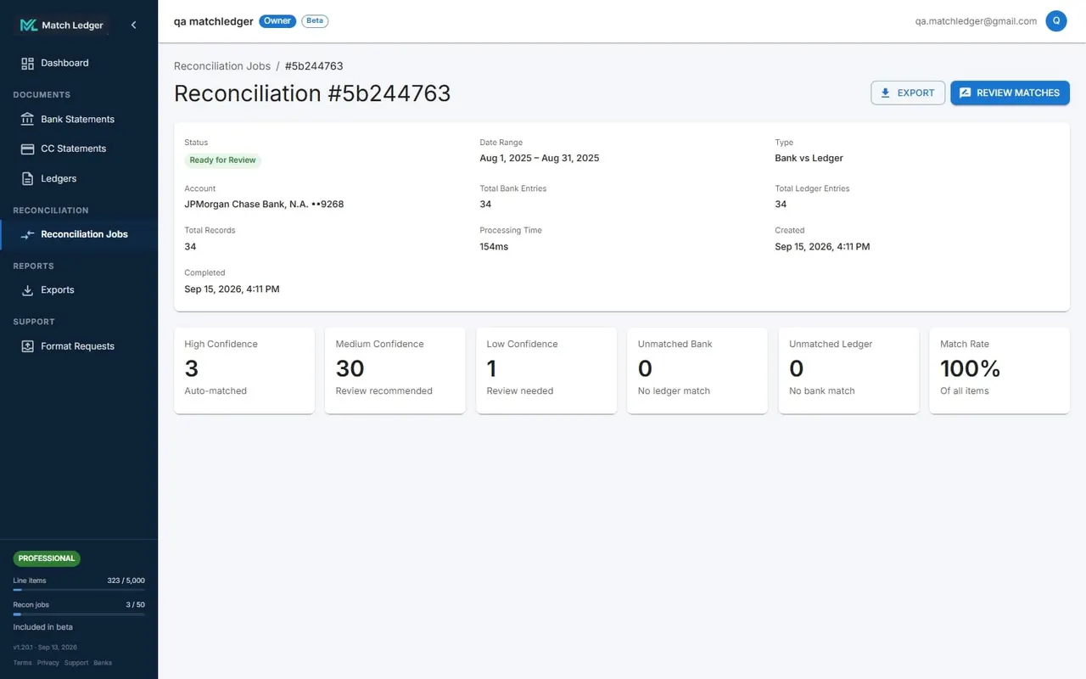Click the Bank Statements building icon
The width and height of the screenshot is (1086, 679).
click(27, 119)
